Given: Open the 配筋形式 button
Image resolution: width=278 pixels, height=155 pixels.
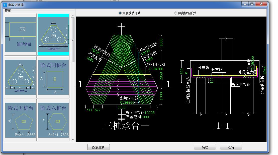Looking at the screenshot, I should (99, 147).
